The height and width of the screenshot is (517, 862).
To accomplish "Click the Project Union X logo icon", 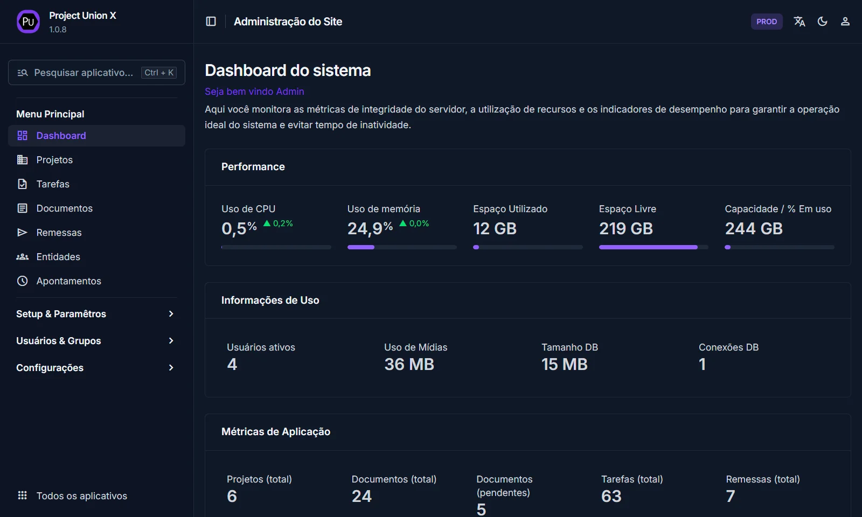I will pyautogui.click(x=28, y=22).
